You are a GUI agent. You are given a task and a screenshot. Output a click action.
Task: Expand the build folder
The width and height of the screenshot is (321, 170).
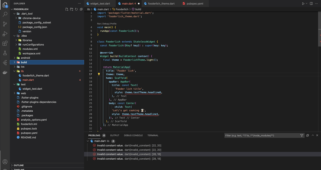14,62
